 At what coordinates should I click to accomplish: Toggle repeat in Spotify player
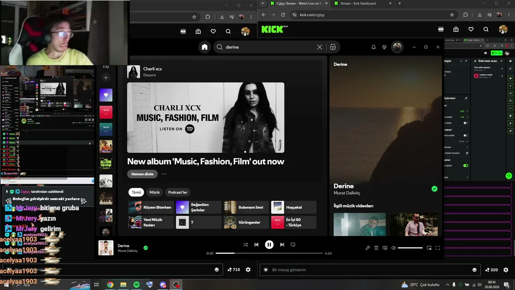(293, 244)
